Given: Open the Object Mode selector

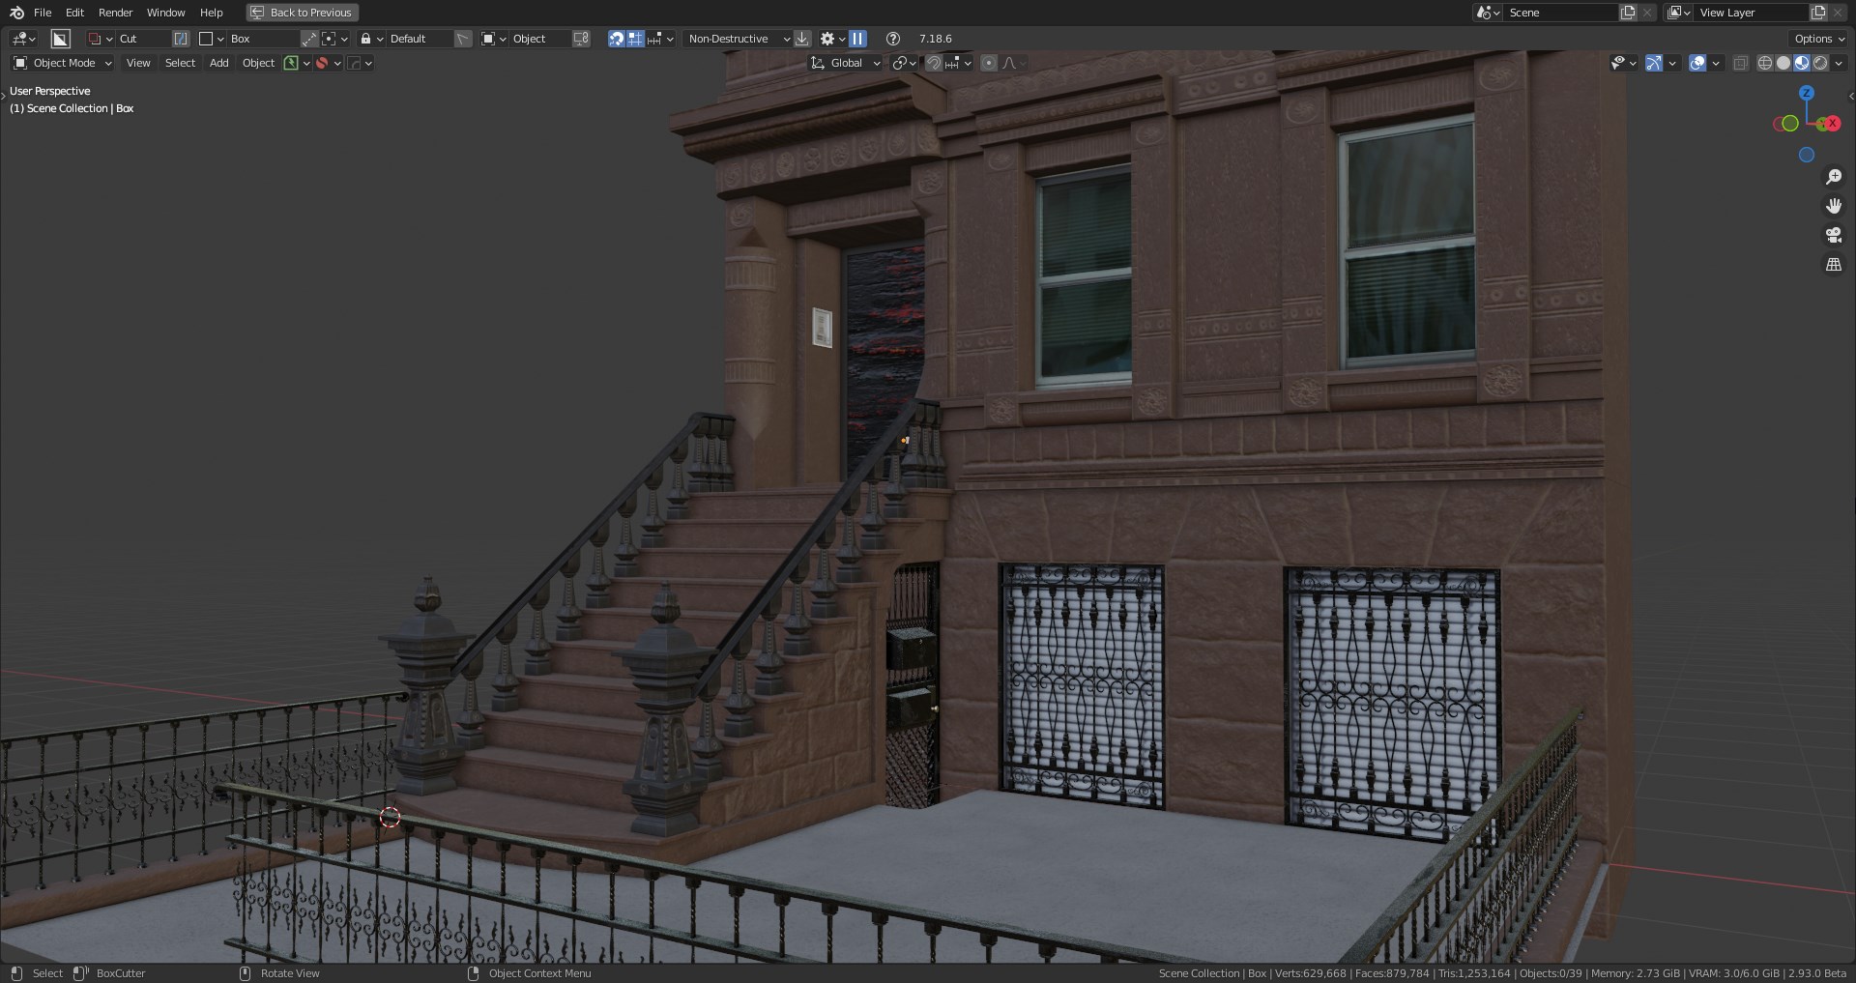Looking at the screenshot, I should pos(63,63).
